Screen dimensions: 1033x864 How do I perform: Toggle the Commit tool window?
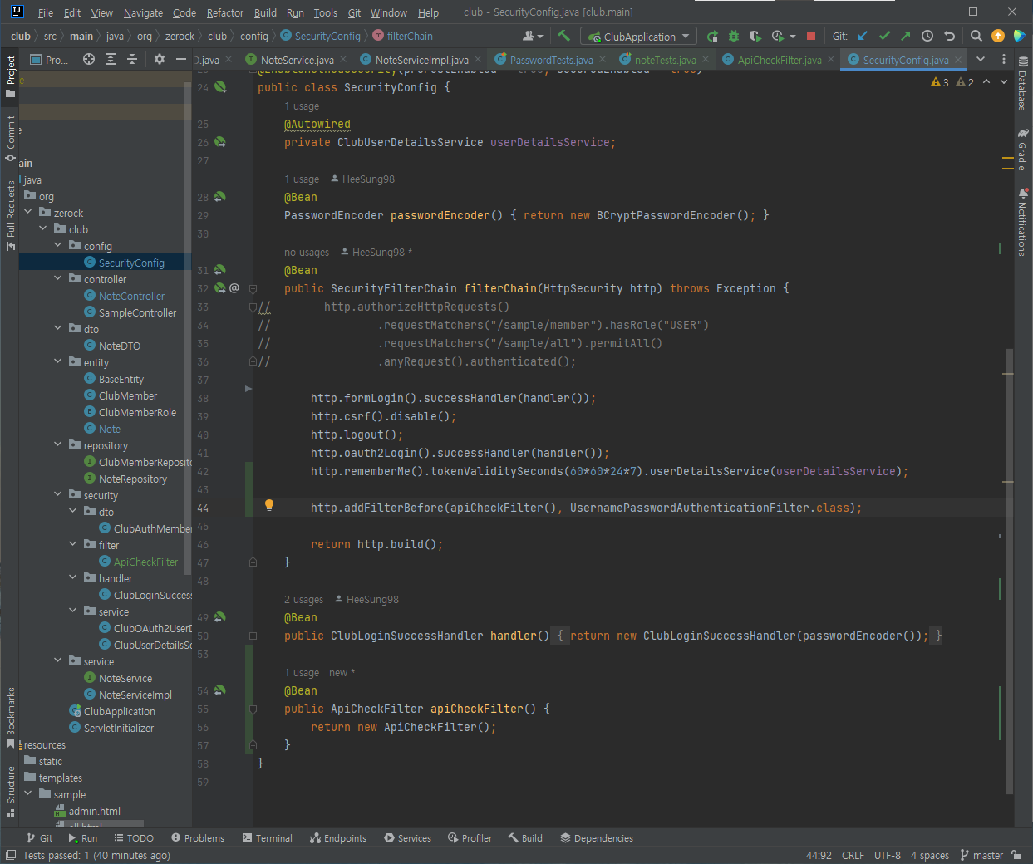11,138
